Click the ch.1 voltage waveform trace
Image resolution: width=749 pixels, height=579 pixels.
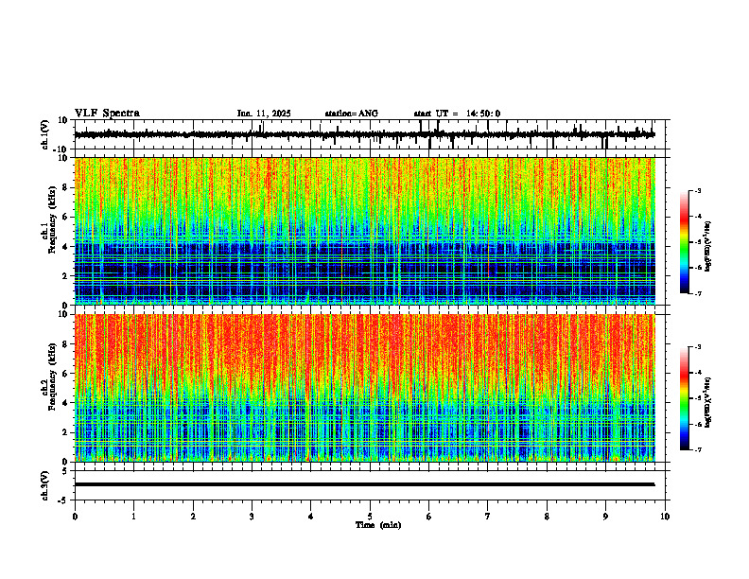click(x=365, y=135)
